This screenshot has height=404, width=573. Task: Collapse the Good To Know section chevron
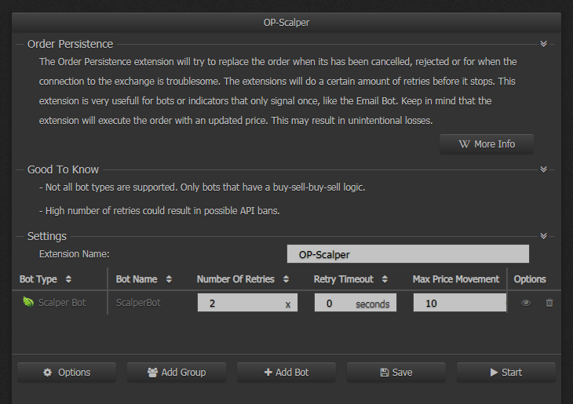click(x=543, y=169)
